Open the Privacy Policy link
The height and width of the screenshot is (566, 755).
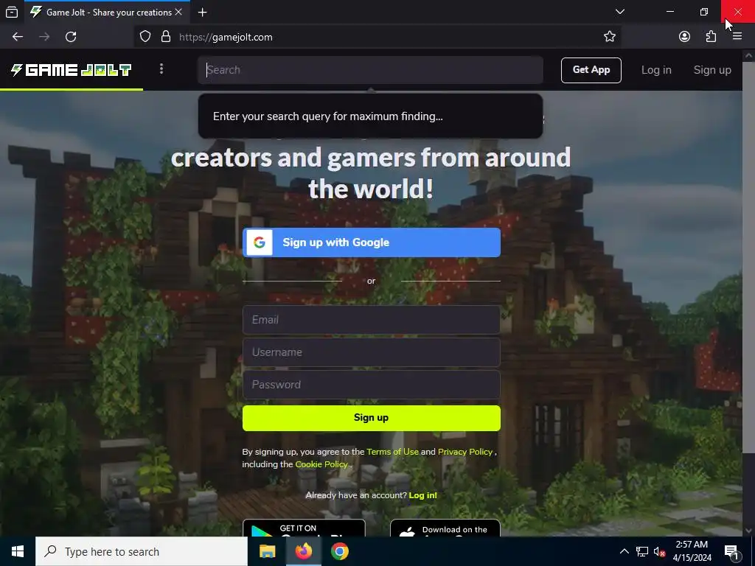tap(465, 452)
